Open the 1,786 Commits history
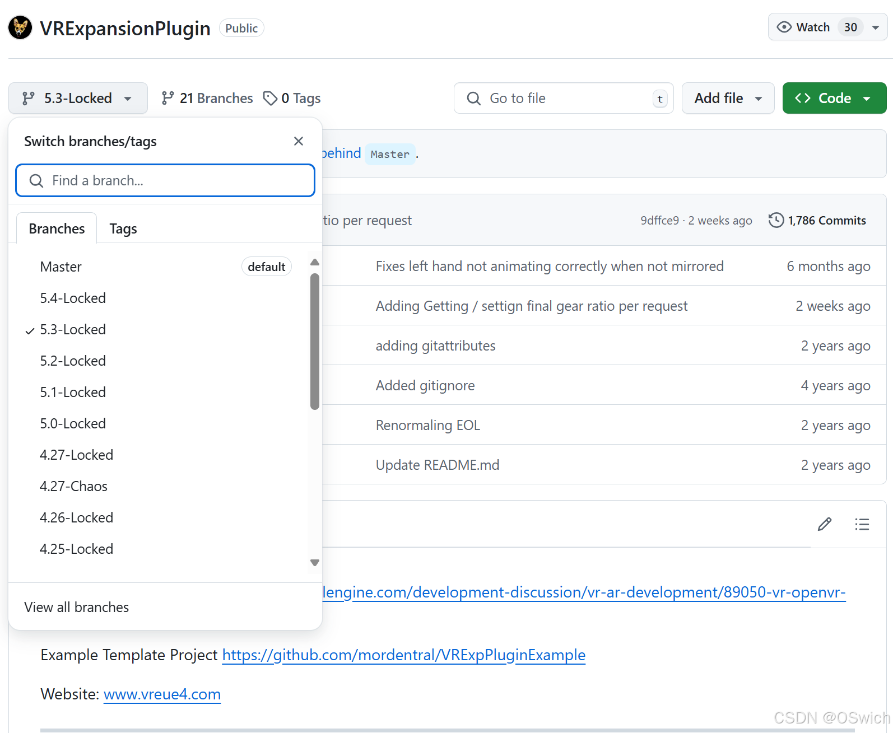 tap(817, 220)
